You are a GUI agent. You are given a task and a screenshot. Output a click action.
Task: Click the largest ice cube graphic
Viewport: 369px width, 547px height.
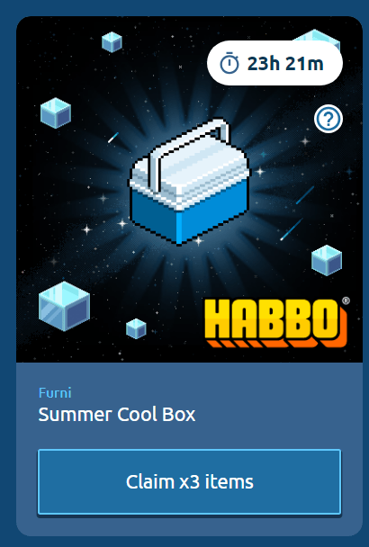click(x=64, y=306)
